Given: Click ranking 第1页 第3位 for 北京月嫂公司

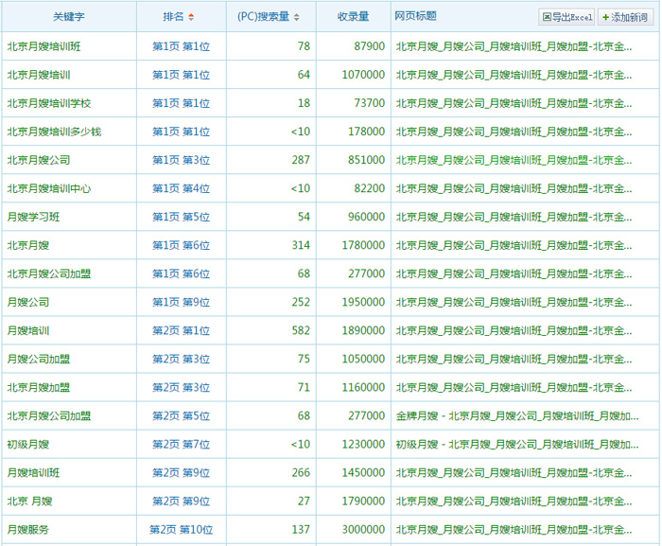Looking at the screenshot, I should pos(181,160).
